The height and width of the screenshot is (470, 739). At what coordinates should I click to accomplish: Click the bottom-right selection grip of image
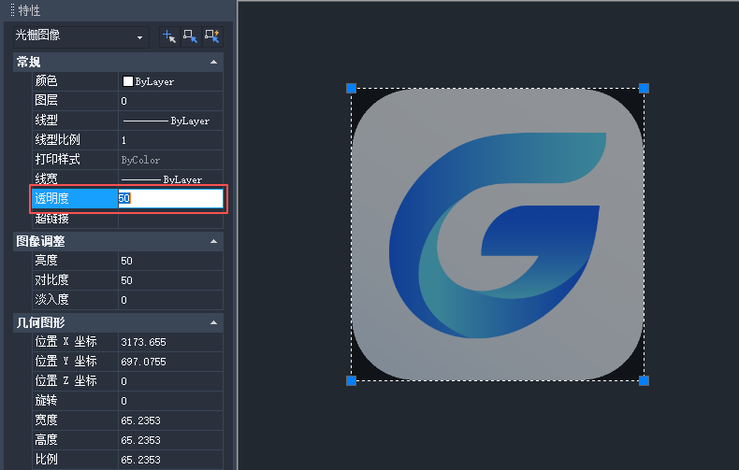644,380
